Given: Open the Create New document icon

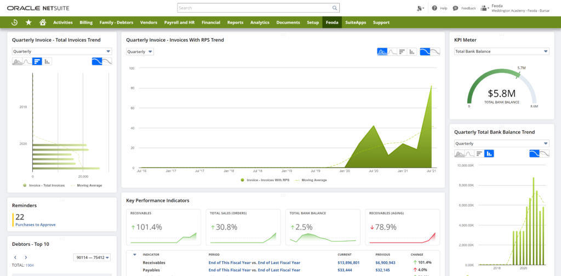Looking at the screenshot, I should 420,8.
